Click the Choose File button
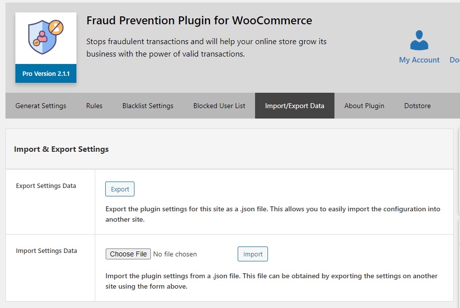Viewport: 460px width, 308px height. pos(129,254)
